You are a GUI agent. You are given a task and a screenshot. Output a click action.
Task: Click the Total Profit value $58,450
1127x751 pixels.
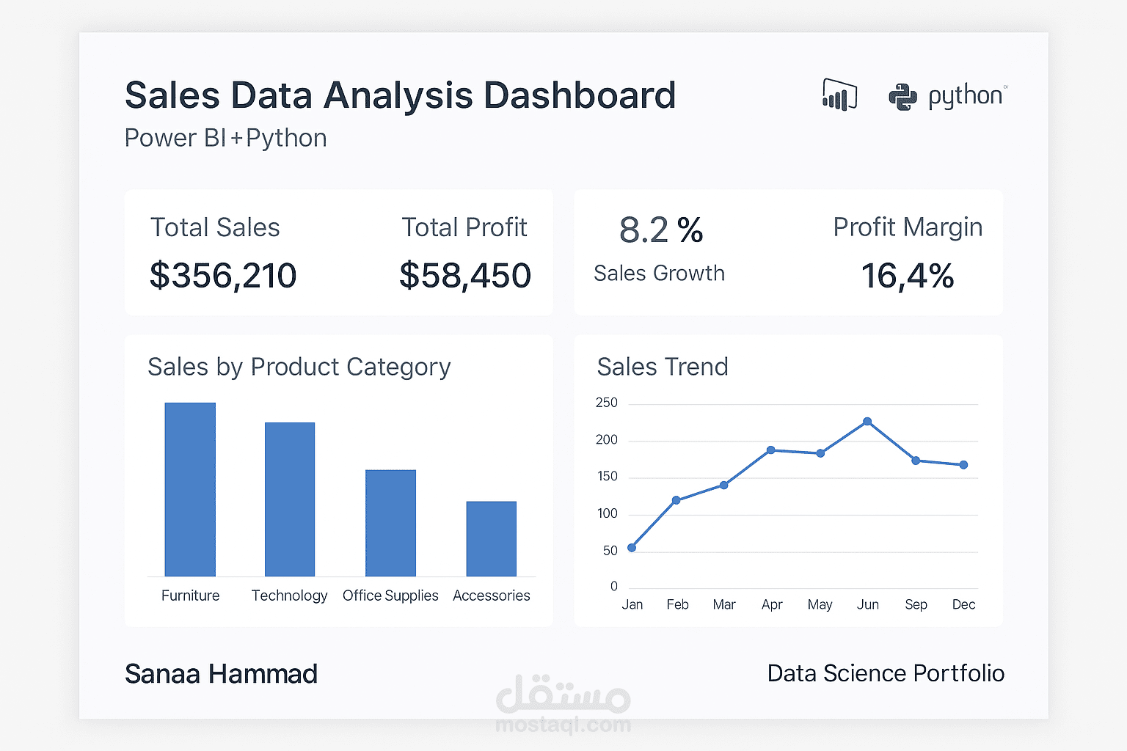(465, 276)
